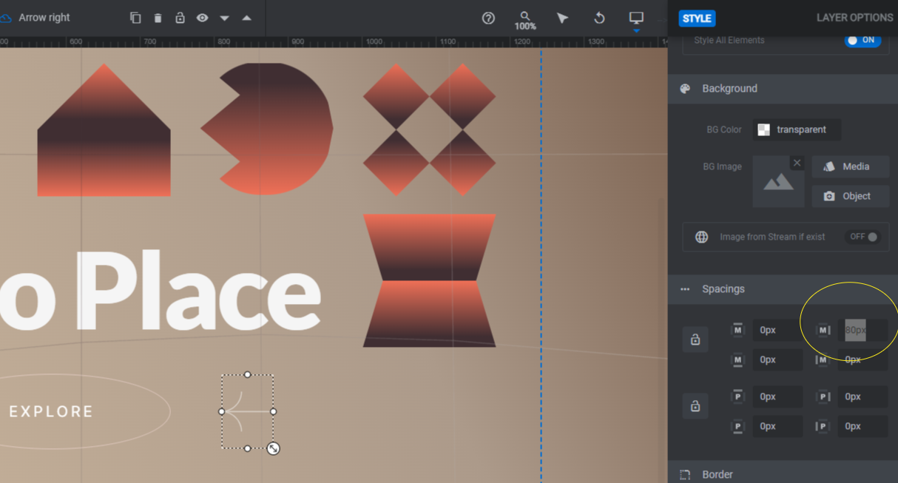
Task: Turn off Style All Elements switch
Action: pyautogui.click(x=862, y=40)
